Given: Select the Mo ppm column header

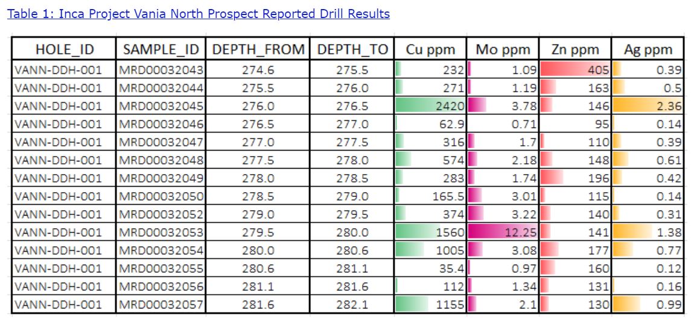Looking at the screenshot, I should 503,49.
